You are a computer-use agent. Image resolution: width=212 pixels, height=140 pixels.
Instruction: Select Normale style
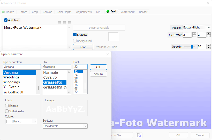(x=55, y=72)
